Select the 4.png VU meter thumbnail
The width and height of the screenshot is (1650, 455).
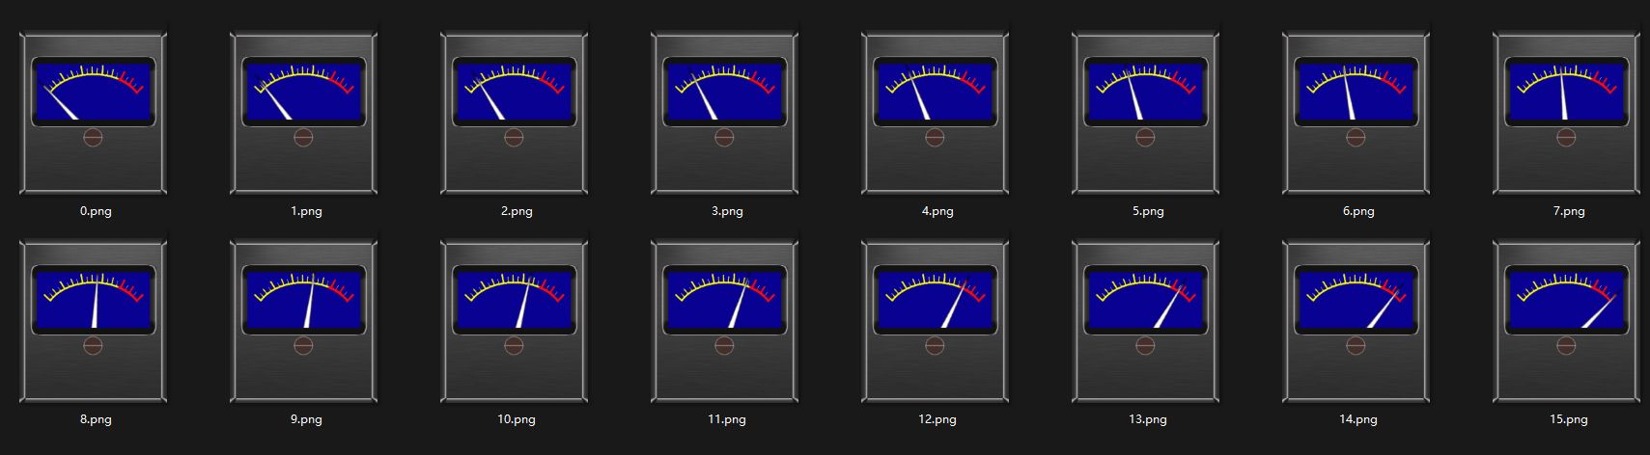936,113
